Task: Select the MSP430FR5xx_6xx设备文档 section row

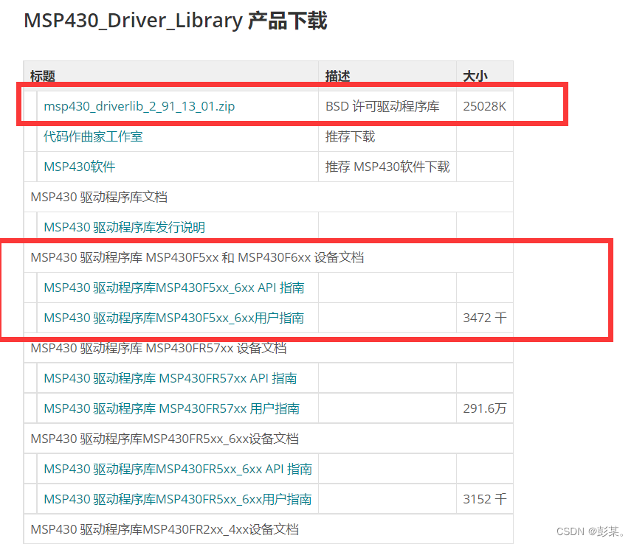Action: point(269,439)
